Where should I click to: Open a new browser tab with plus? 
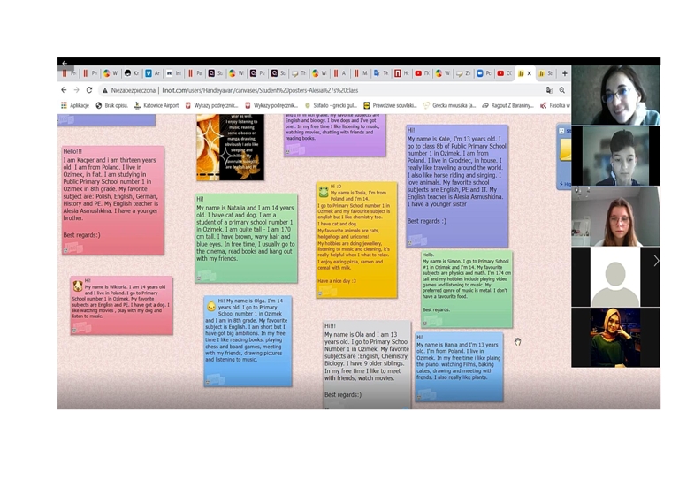pyautogui.click(x=564, y=73)
